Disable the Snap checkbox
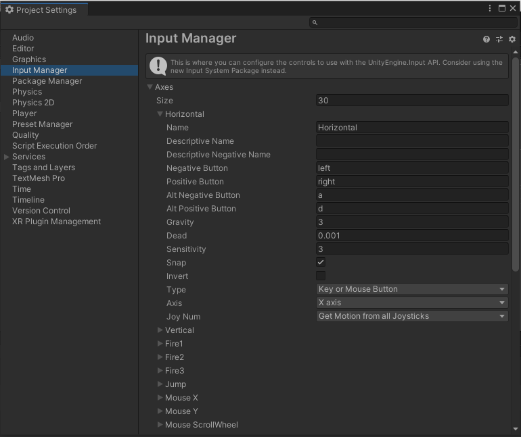 (x=321, y=262)
